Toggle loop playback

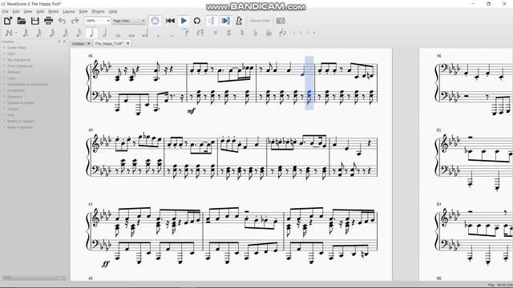tap(197, 21)
